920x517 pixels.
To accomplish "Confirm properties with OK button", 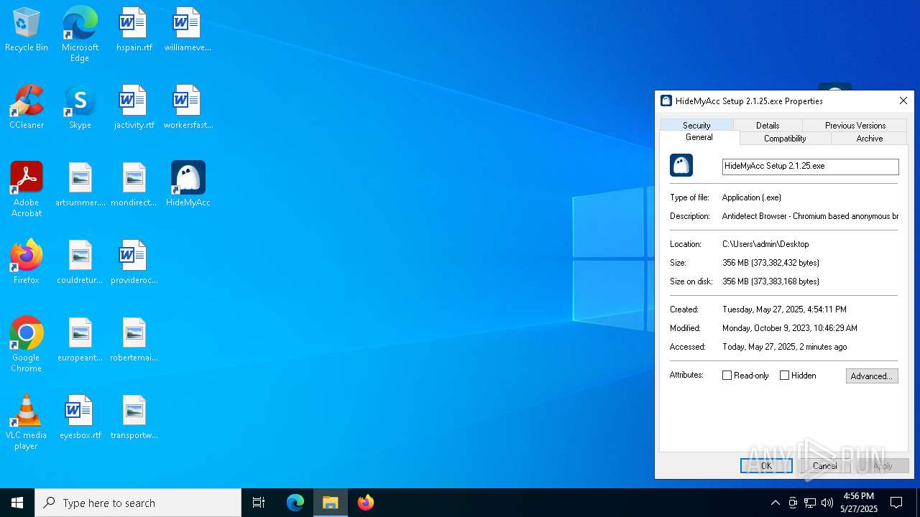I will (x=766, y=465).
